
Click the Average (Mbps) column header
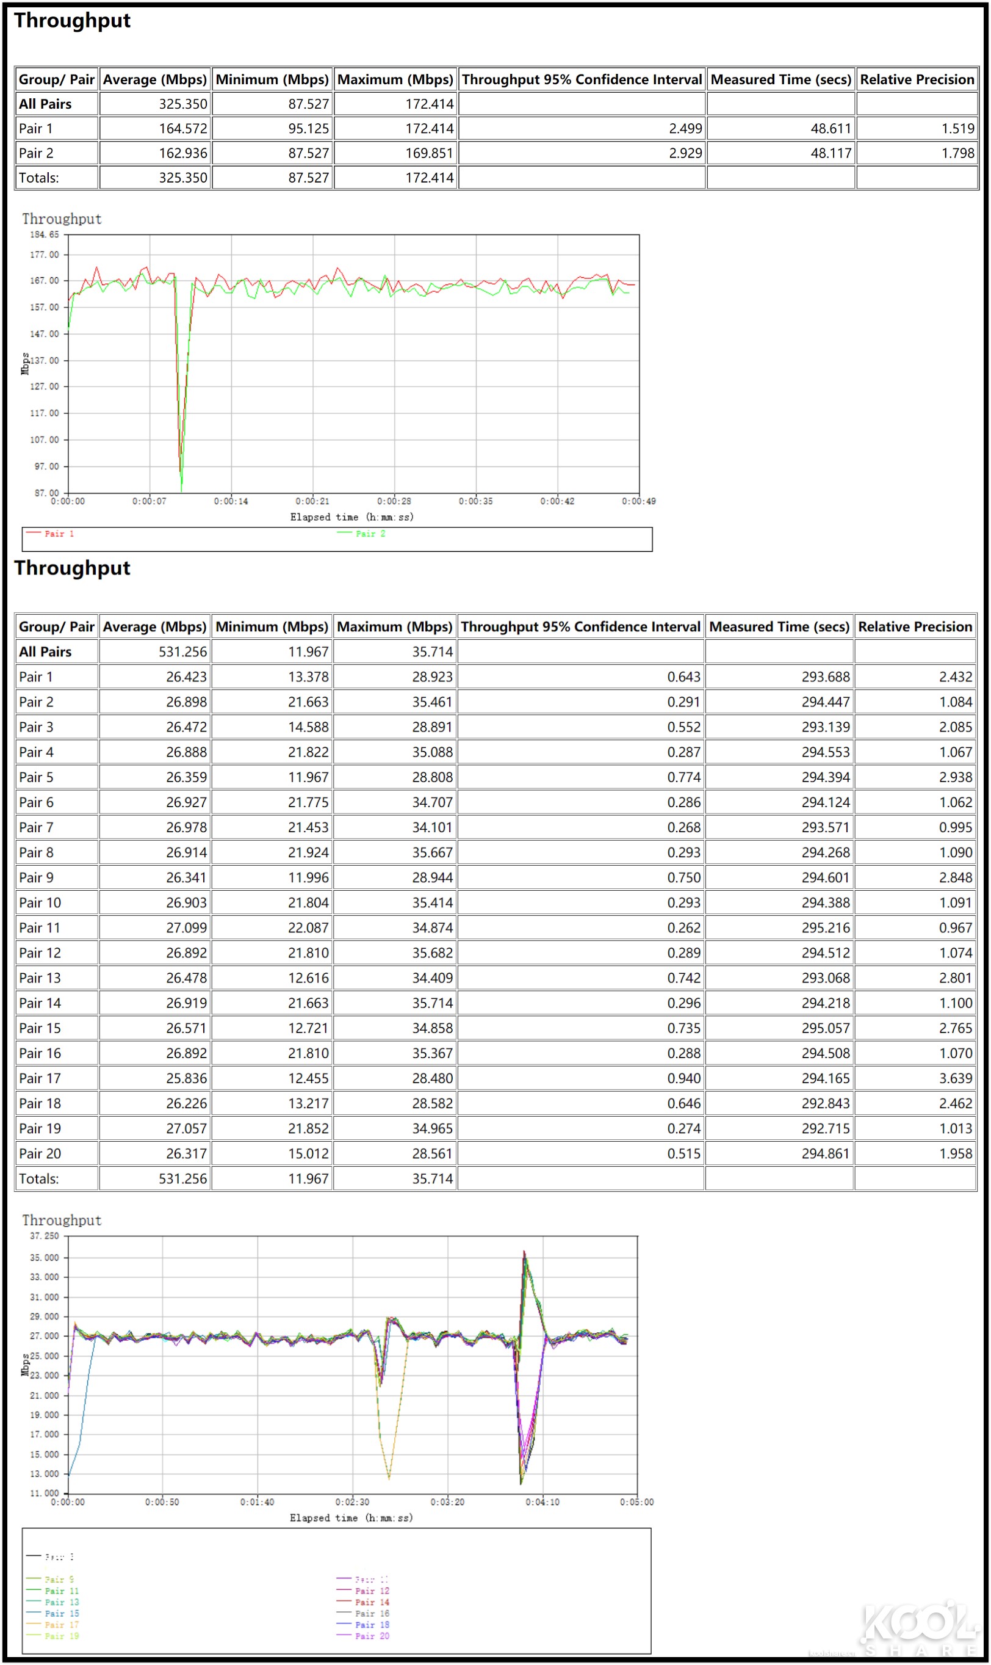(x=154, y=79)
